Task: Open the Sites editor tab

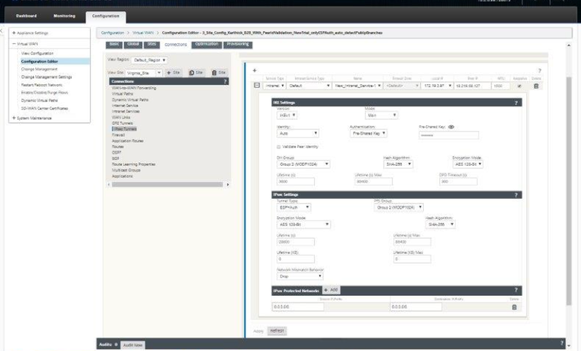Action: pos(151,45)
